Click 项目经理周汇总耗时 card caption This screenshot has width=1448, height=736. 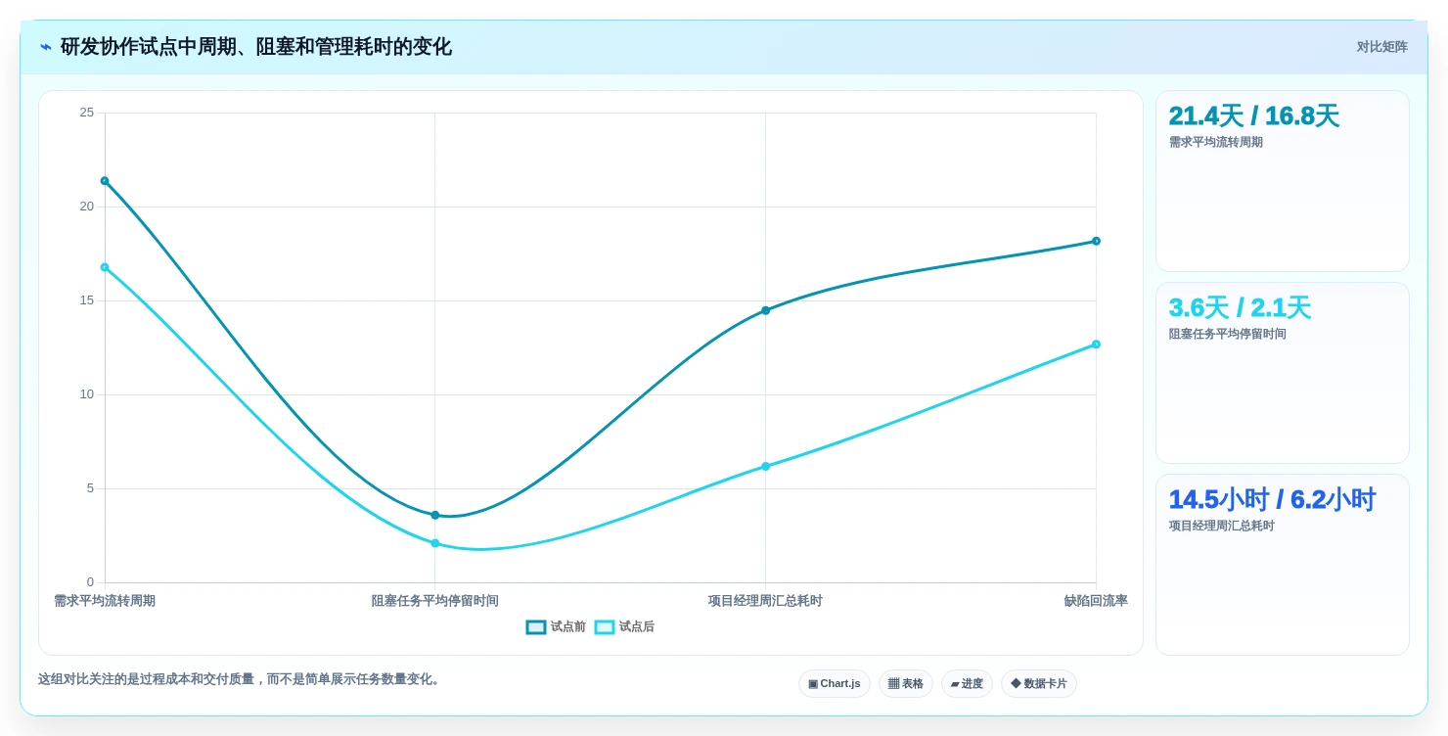coord(1222,526)
